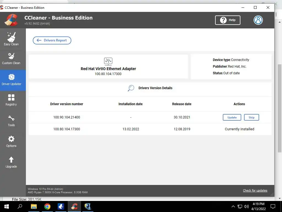Click the CCleaner logo in the header

click(x=11, y=20)
